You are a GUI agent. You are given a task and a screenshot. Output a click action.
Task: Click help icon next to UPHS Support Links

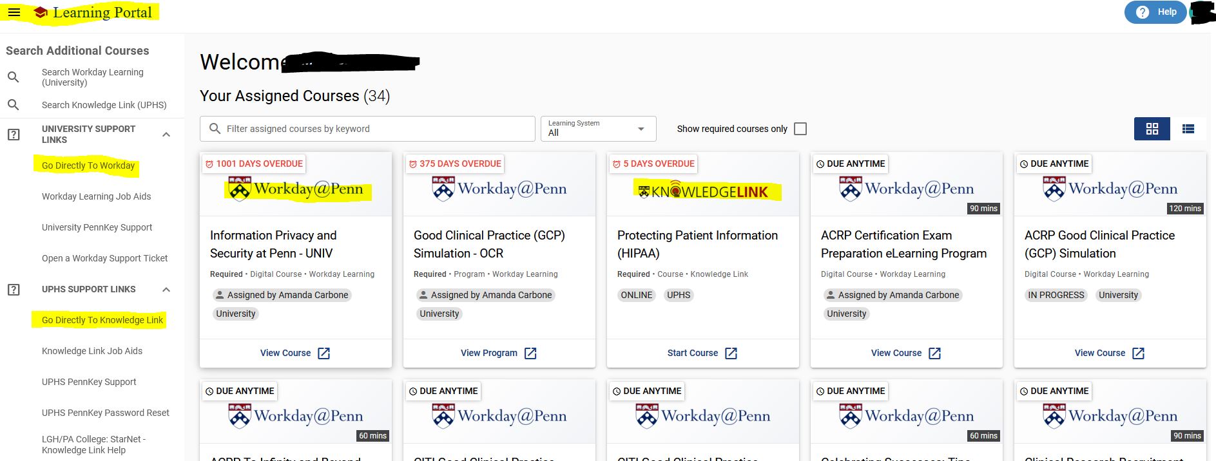[14, 290]
